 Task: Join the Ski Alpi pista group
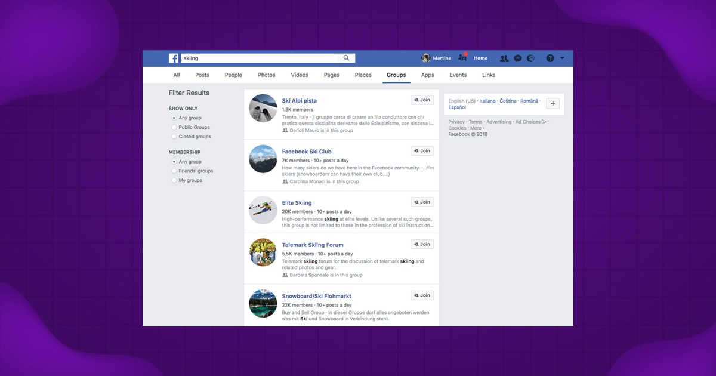[422, 100]
